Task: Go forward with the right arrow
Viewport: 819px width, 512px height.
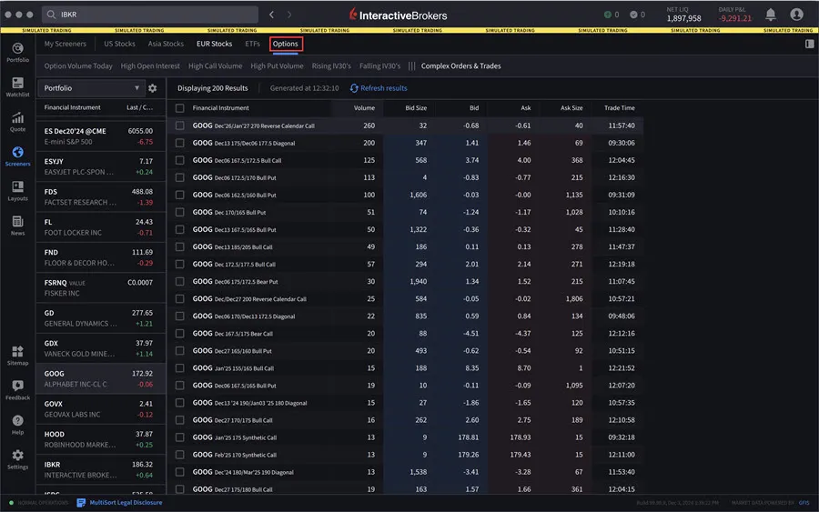Action: [289, 15]
